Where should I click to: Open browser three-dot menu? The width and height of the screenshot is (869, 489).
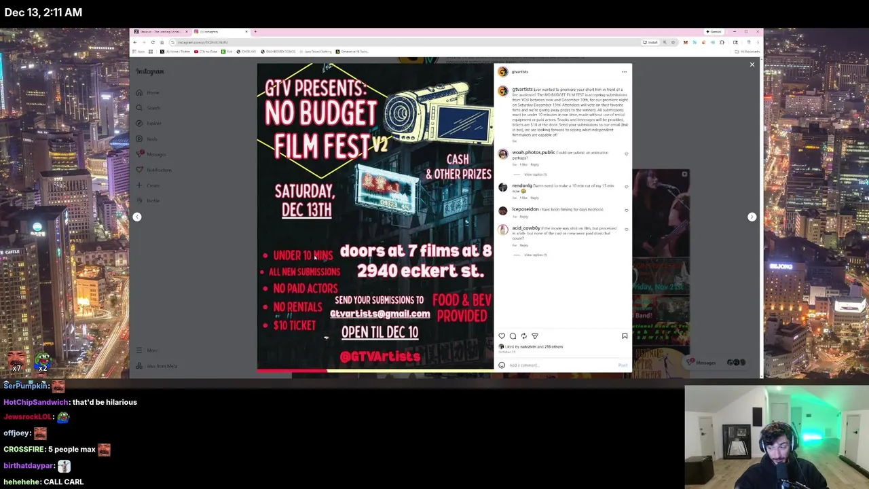pyautogui.click(x=758, y=42)
